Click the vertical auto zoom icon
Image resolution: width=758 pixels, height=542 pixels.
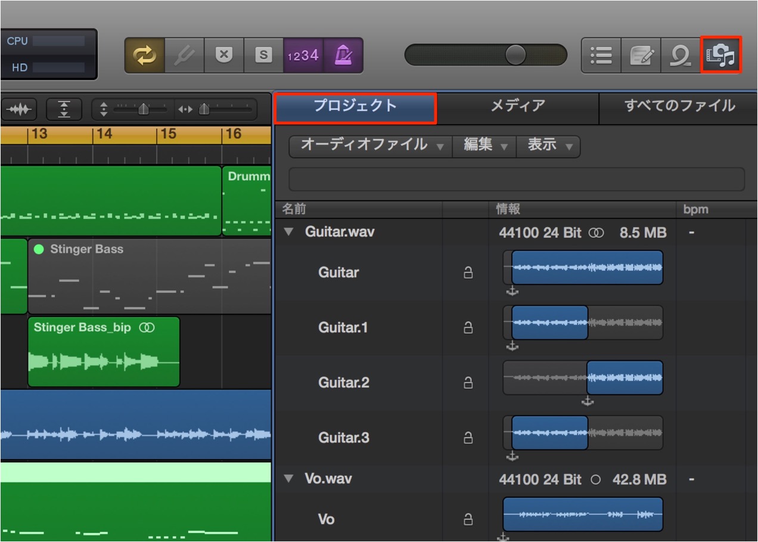(64, 110)
